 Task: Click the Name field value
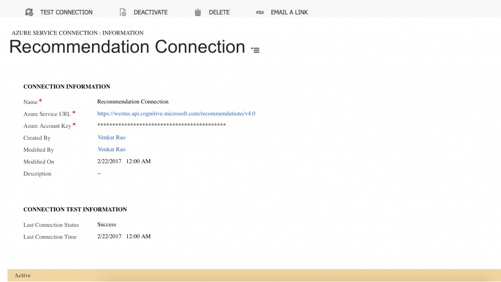pos(133,102)
